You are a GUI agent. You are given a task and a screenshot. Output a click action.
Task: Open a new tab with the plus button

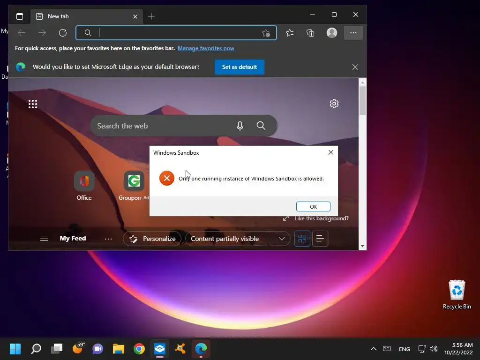pos(151,16)
